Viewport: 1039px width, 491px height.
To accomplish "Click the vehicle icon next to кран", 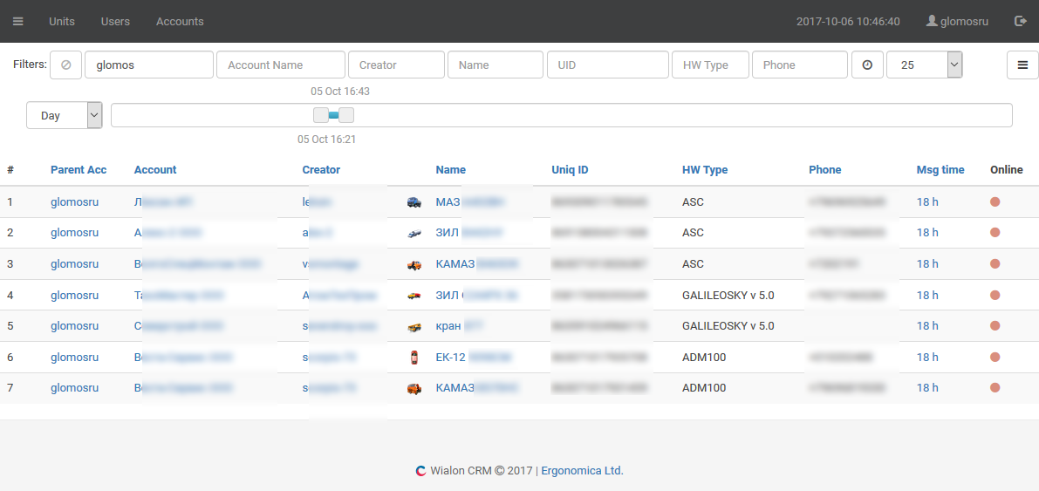I will [x=414, y=326].
